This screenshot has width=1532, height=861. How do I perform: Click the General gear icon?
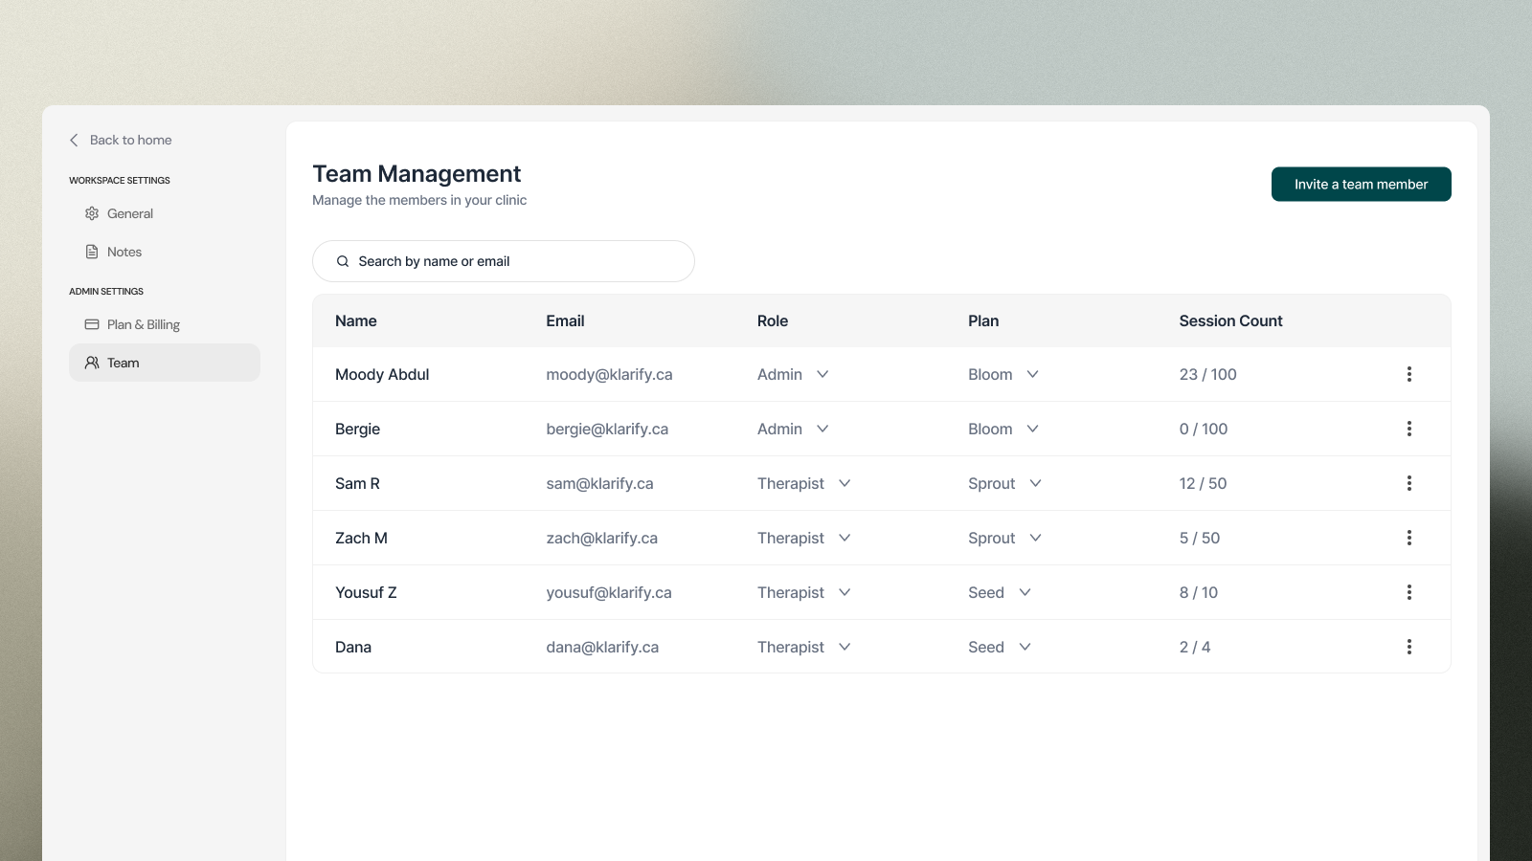[92, 213]
